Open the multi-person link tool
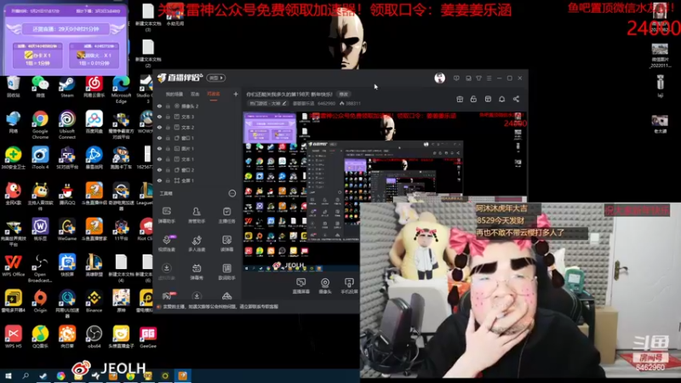Screen dimensions: 681x383 (x=197, y=243)
